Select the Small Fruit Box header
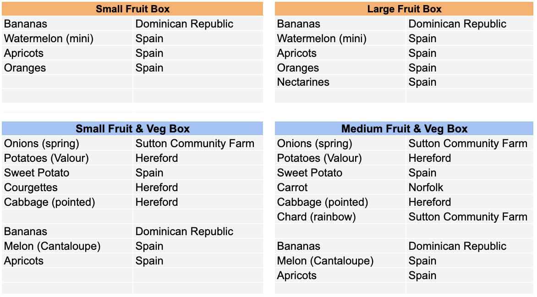537x297 pixels. coord(132,9)
